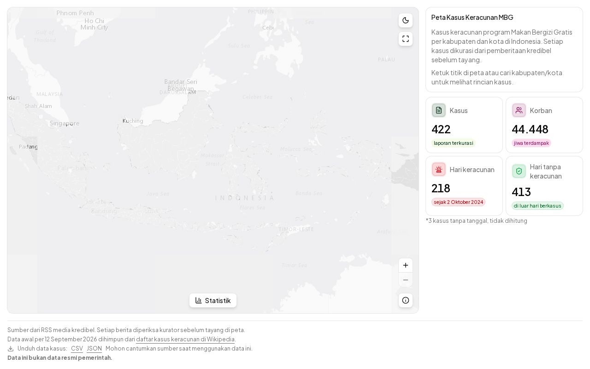The height and width of the screenshot is (369, 590).
Task: Click the 'laporan terkurasi' badge
Action: coord(454,143)
